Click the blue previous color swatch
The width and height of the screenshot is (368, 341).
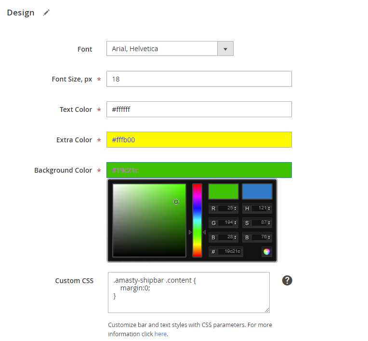257,191
